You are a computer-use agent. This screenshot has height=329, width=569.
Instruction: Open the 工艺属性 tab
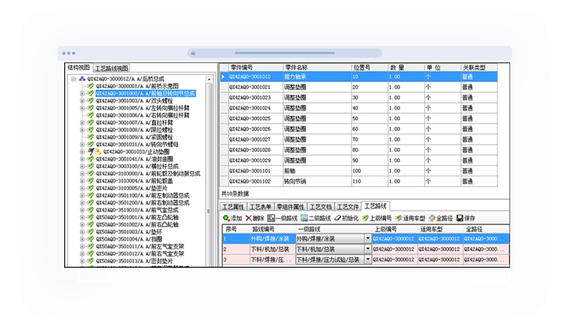pyautogui.click(x=233, y=206)
